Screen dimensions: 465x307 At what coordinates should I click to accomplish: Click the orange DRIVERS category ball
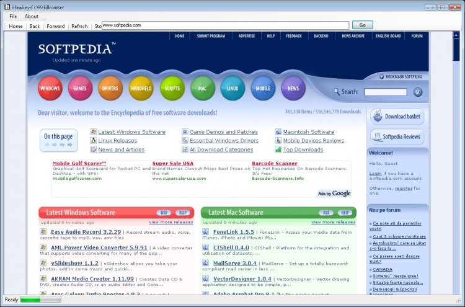pyautogui.click(x=110, y=88)
